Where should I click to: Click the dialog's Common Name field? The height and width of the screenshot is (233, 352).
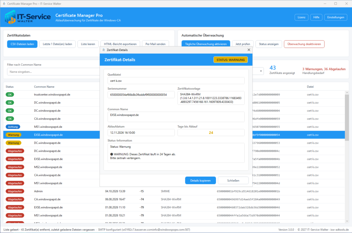176,117
